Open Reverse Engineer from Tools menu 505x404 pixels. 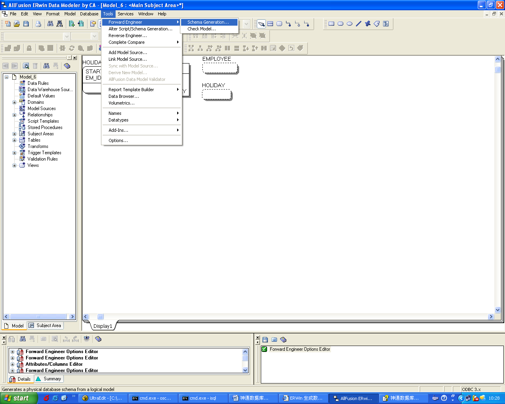coord(127,36)
